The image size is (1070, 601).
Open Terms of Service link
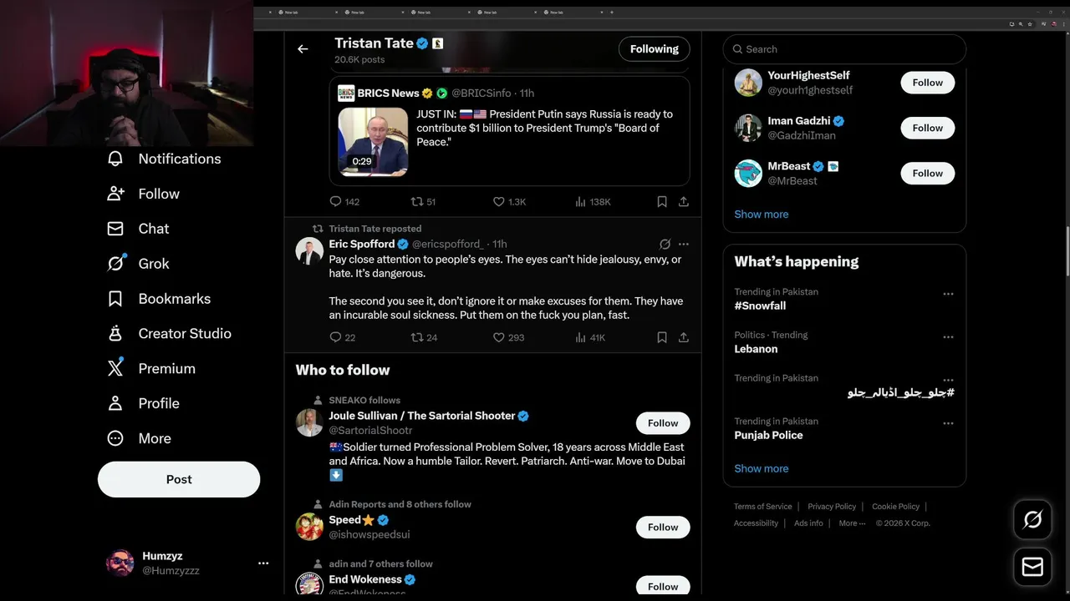[762, 507]
